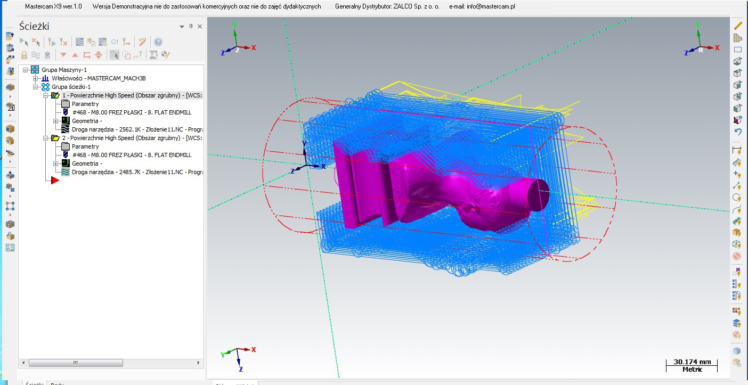Click the pencil sketch icon in right toolbar
The image size is (748, 385).
tap(737, 26)
